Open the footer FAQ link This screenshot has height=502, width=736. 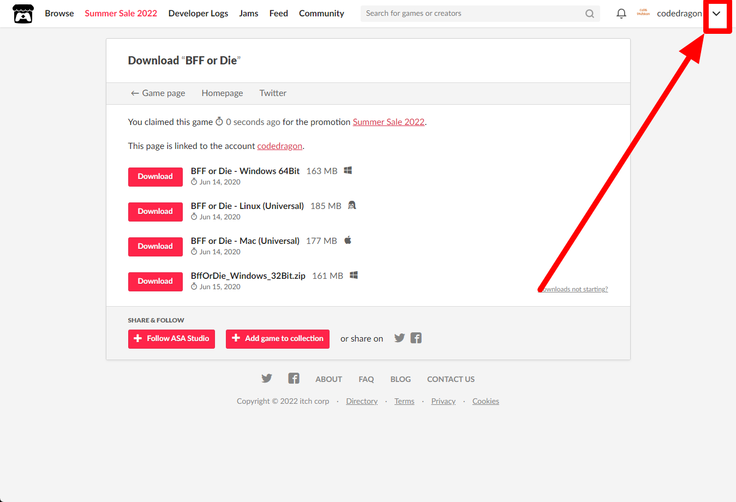pos(366,379)
